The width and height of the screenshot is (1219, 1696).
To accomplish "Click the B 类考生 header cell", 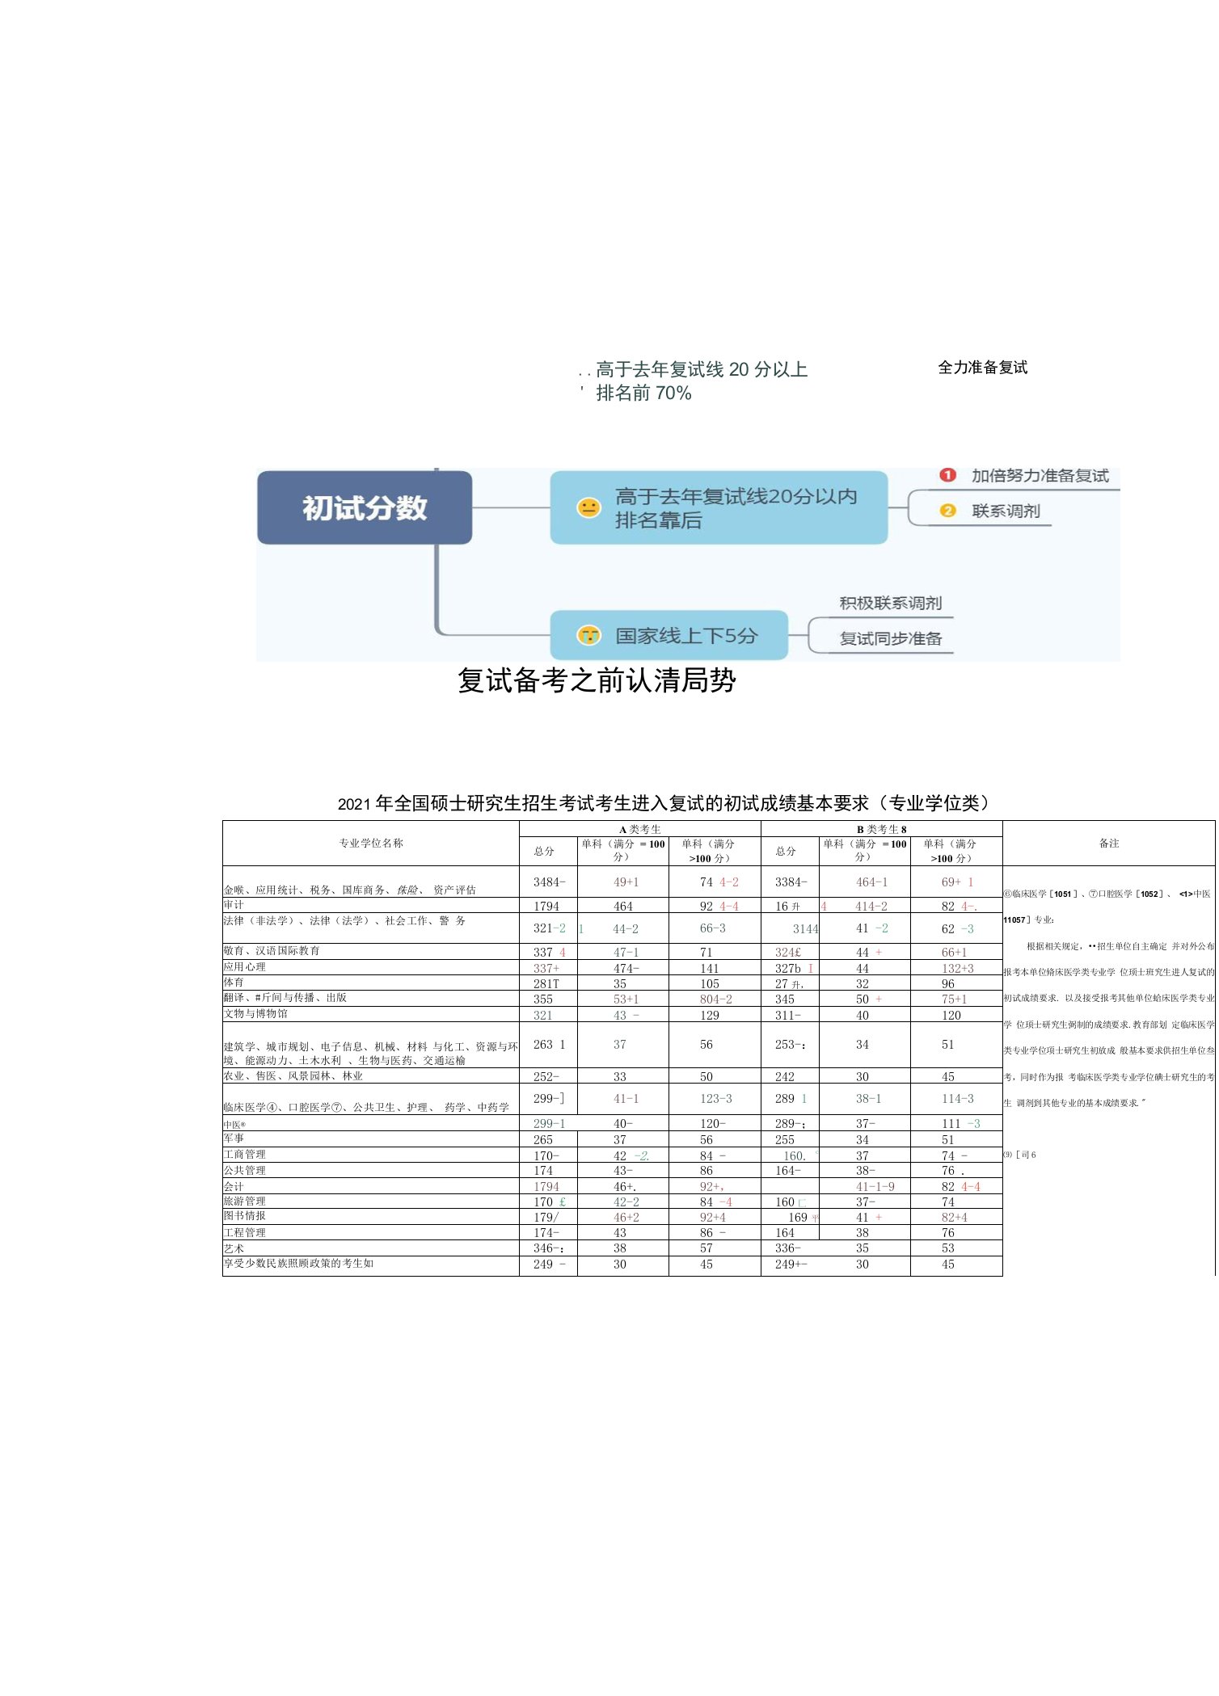I will tap(882, 829).
